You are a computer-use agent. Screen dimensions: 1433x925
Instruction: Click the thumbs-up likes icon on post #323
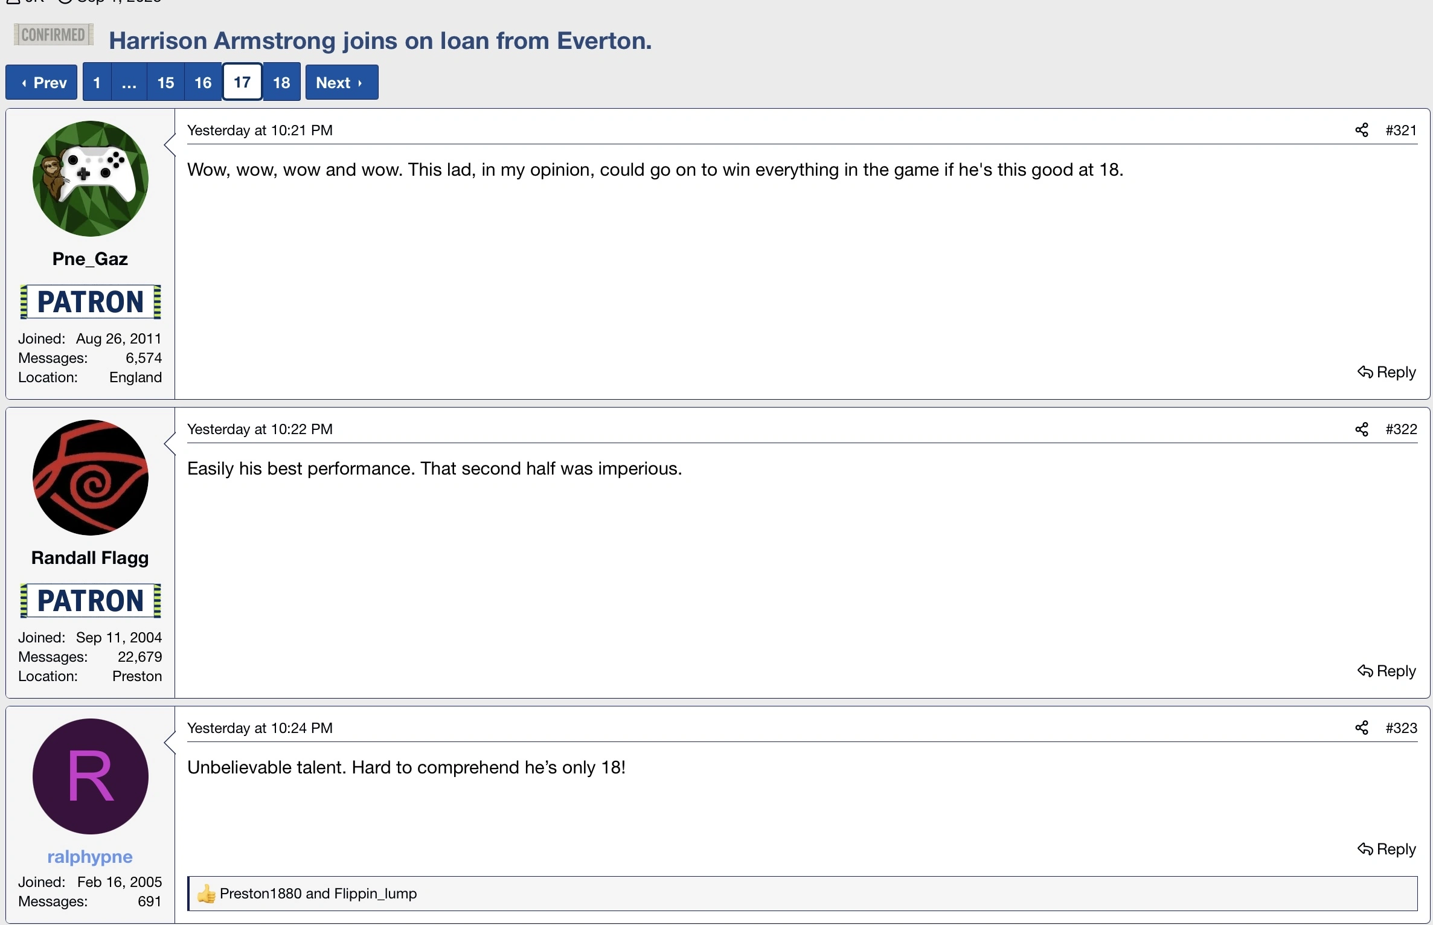coord(207,894)
